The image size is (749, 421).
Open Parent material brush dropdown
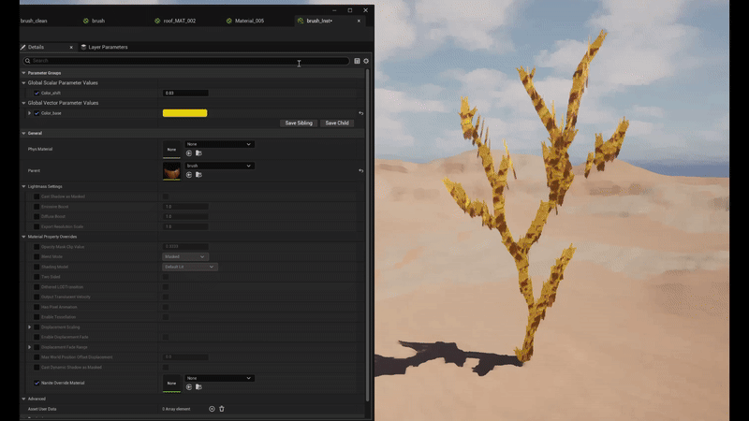tap(219, 166)
